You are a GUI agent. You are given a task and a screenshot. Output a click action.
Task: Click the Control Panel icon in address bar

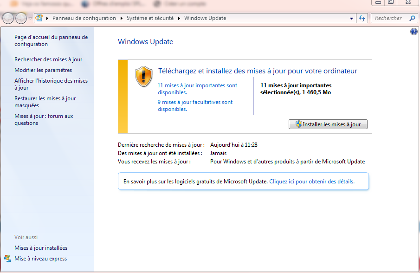(x=39, y=18)
